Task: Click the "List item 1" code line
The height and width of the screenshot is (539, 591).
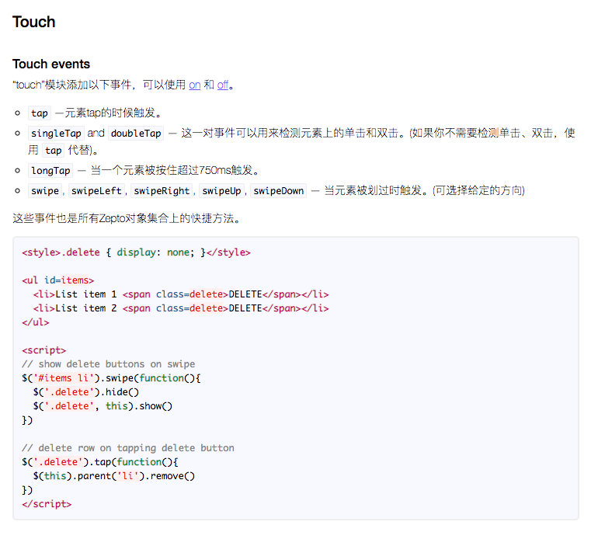Action: (181, 294)
